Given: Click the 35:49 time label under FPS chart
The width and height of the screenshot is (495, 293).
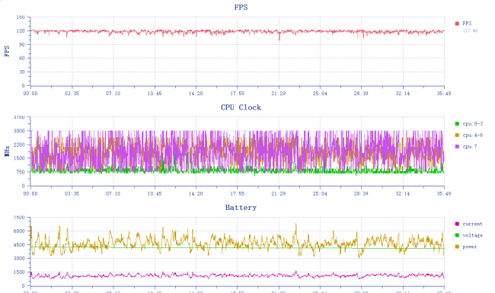Looking at the screenshot, I should click(444, 94).
